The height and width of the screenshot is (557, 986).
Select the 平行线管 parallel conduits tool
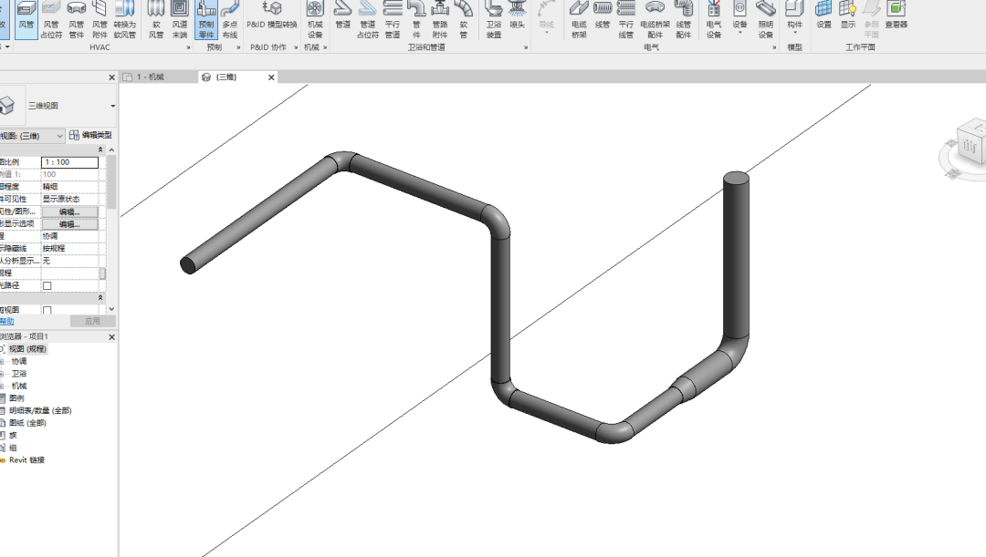point(625,19)
